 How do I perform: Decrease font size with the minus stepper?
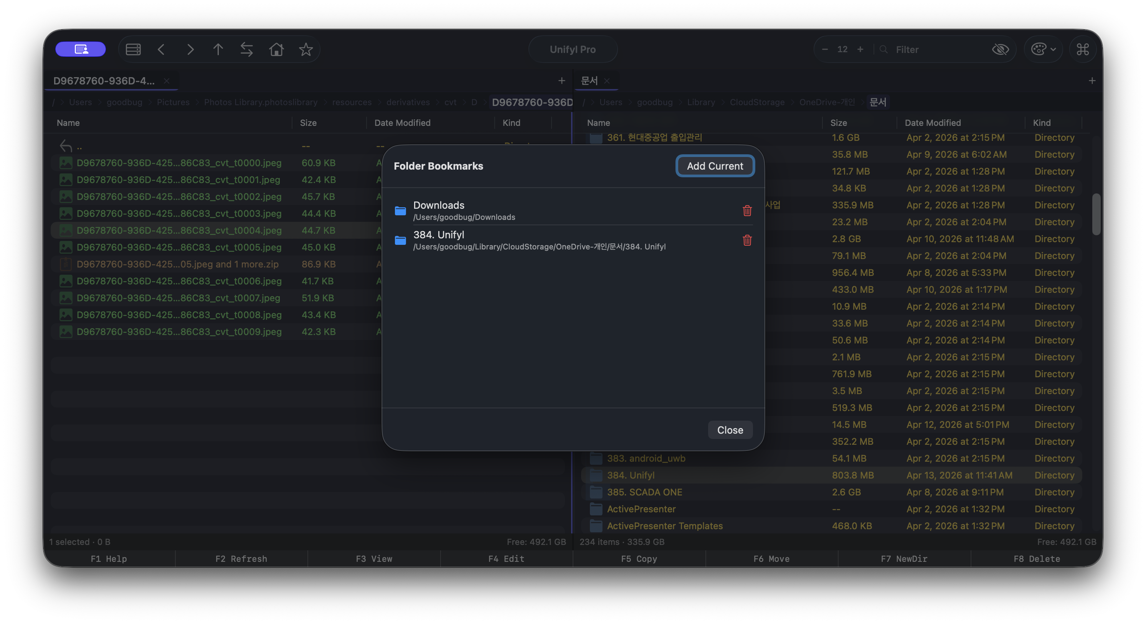click(x=825, y=50)
